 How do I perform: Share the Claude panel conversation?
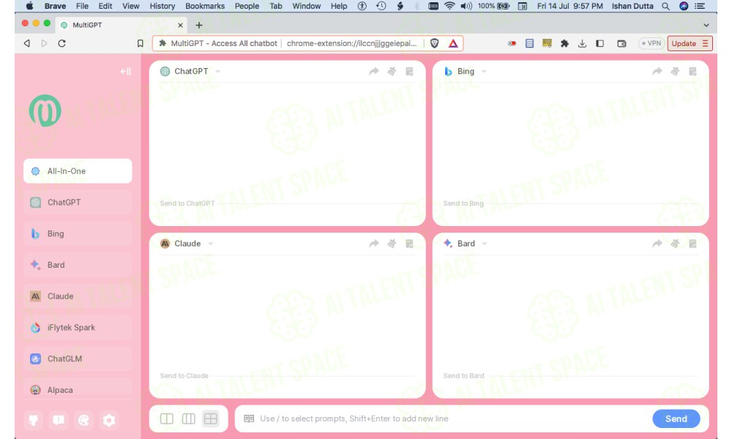(374, 244)
